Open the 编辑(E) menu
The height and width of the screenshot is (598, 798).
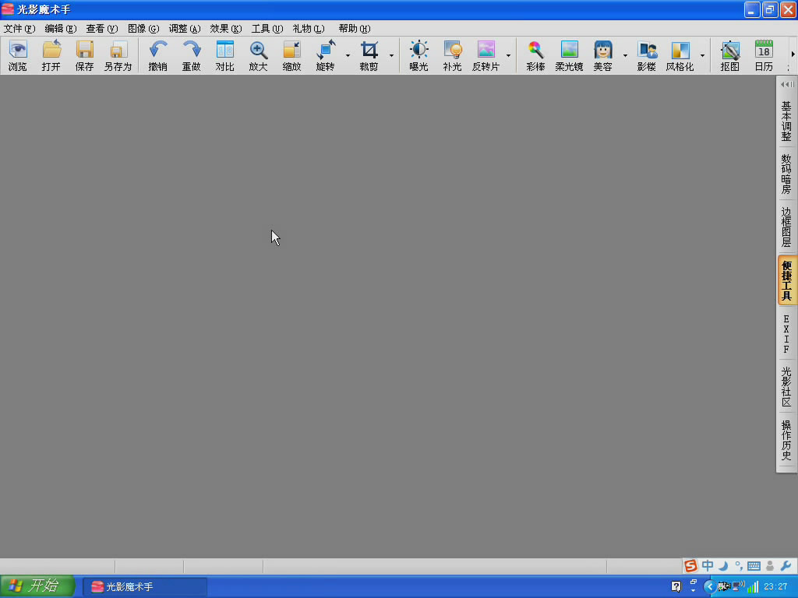(x=61, y=29)
